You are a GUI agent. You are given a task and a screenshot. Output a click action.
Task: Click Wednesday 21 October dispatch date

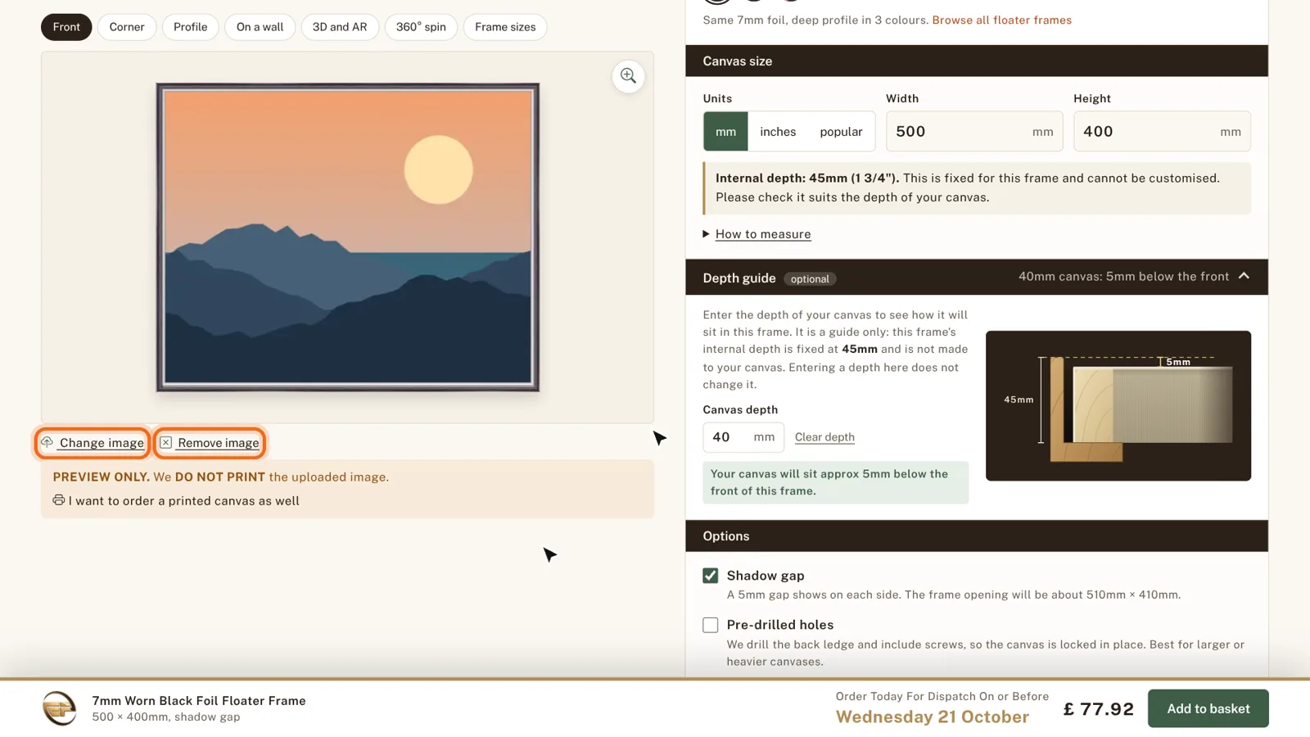pos(932,717)
